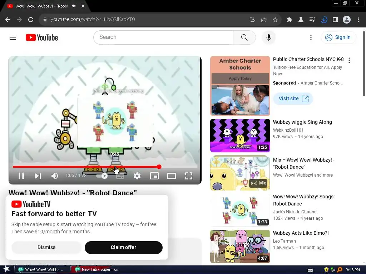
Task: Click Claim offer button
Action: coord(123,247)
